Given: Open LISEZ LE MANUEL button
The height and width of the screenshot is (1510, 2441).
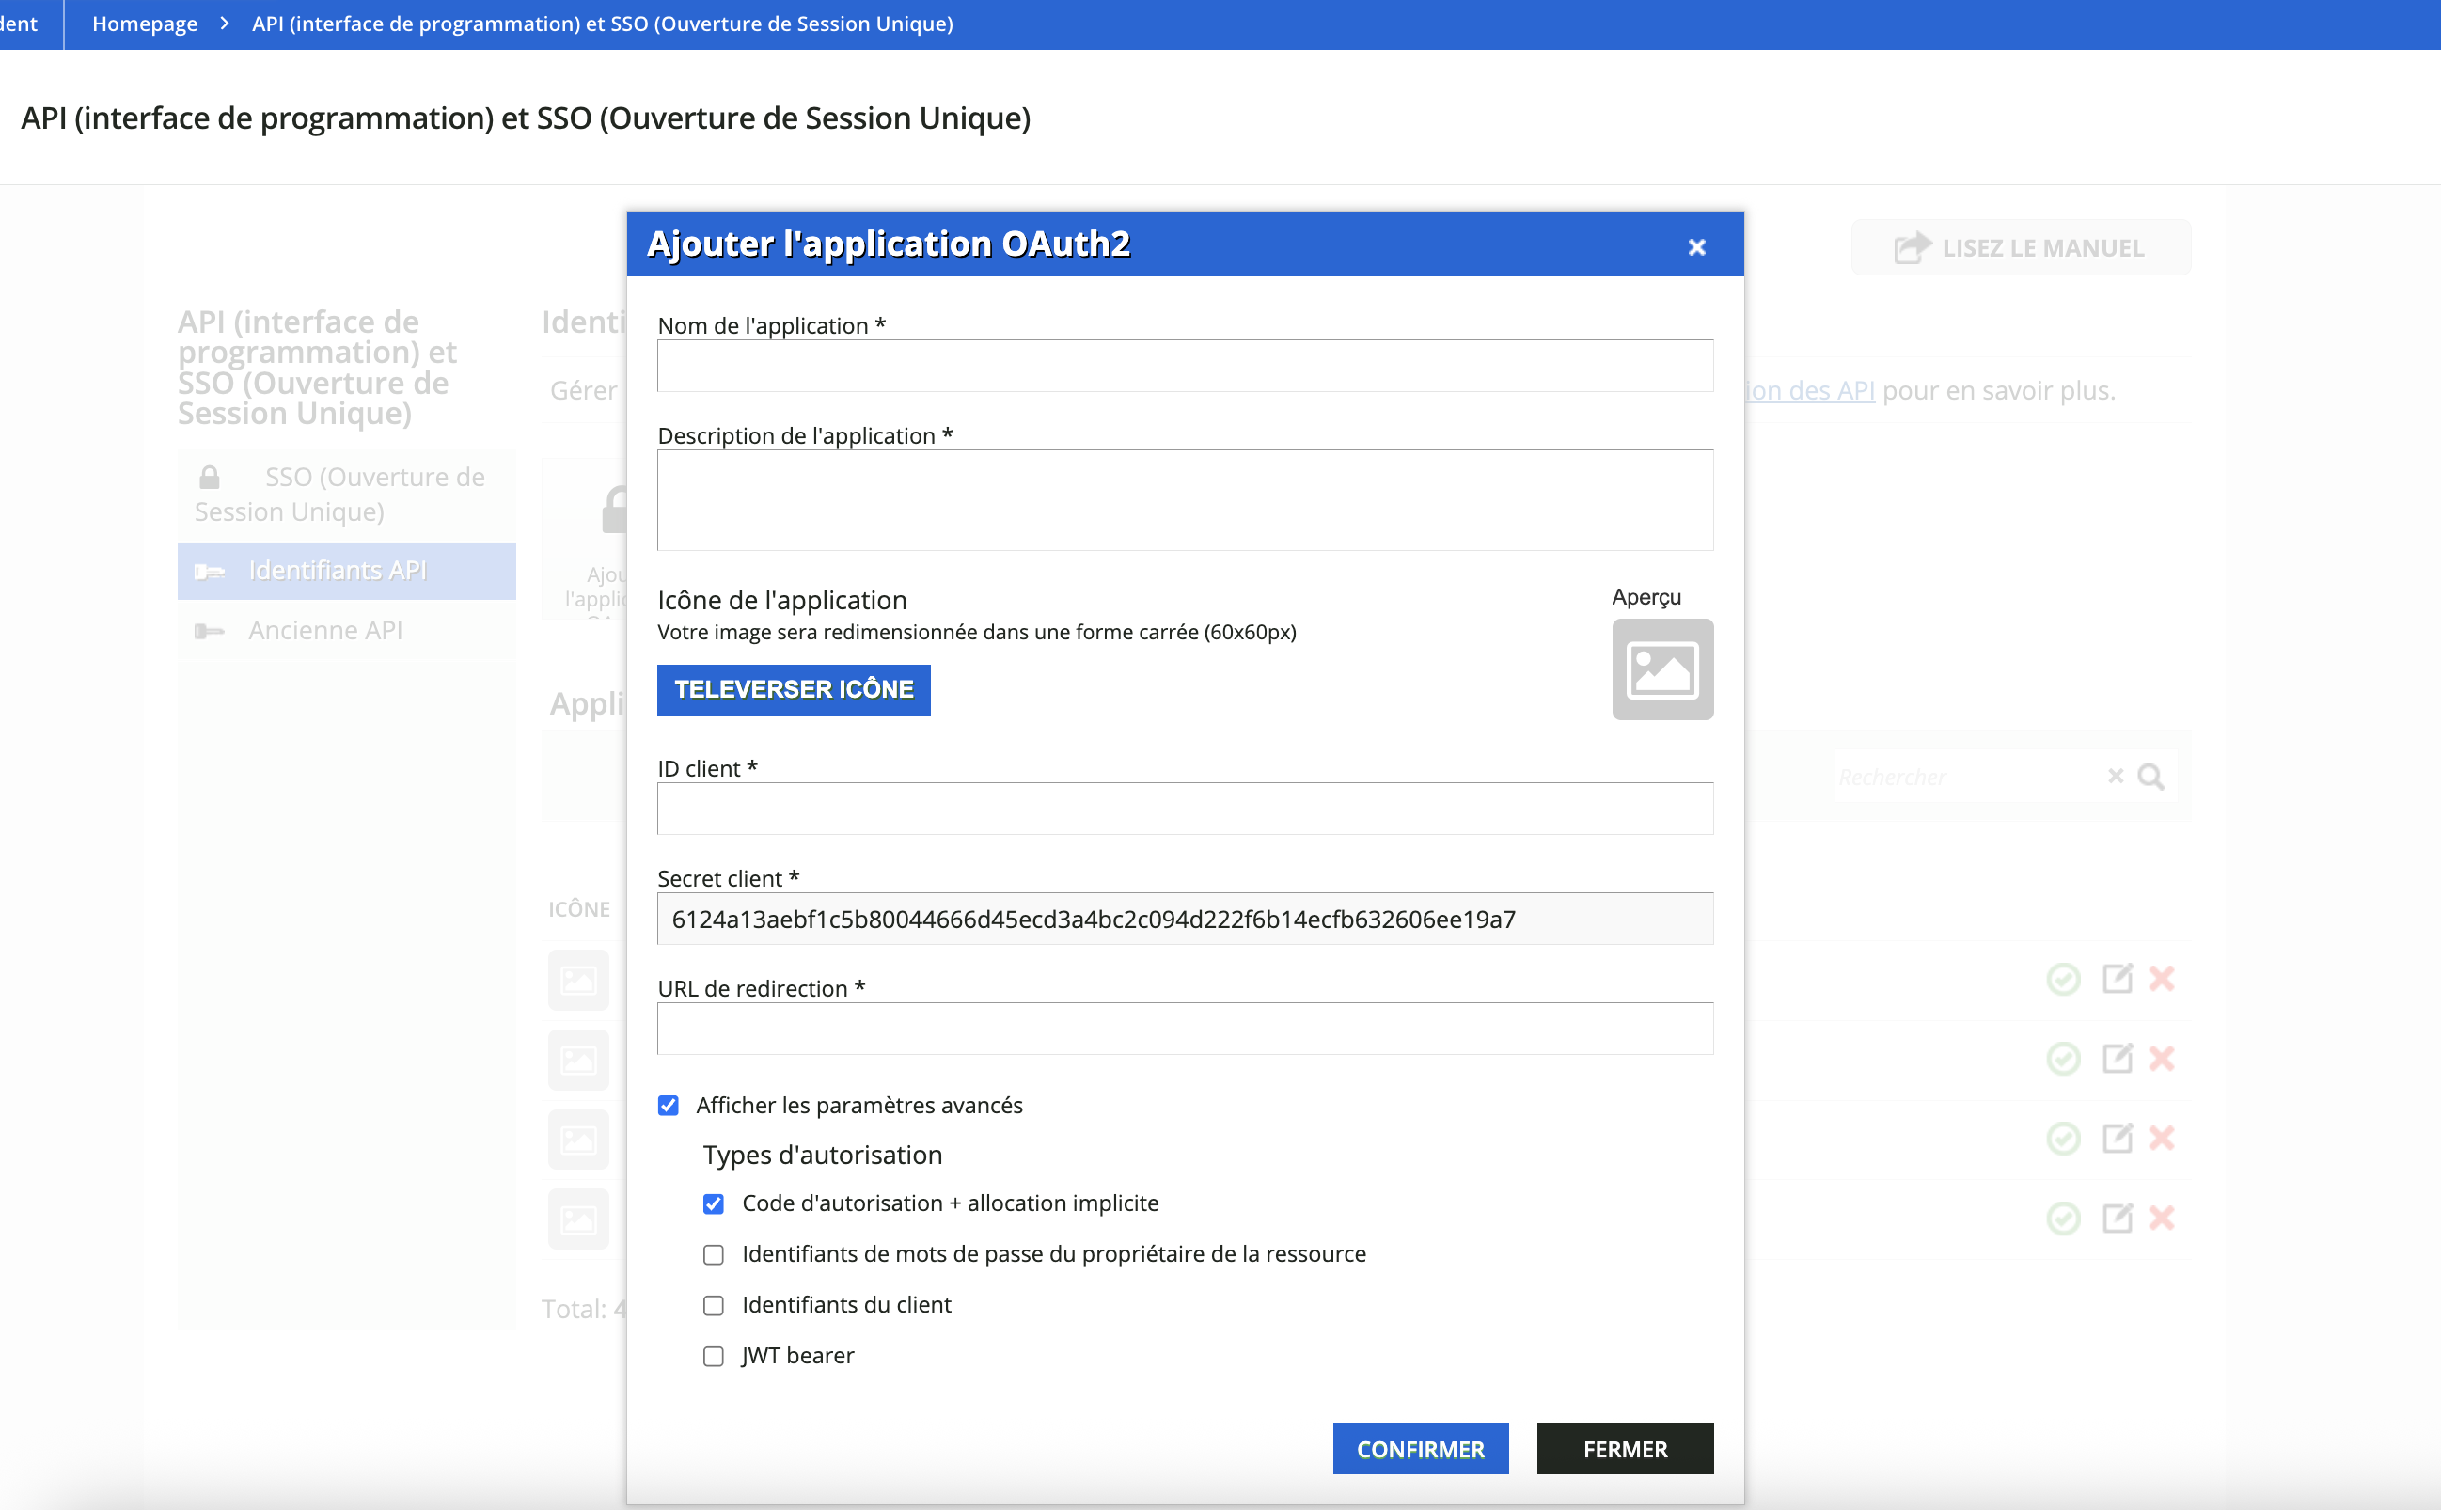Looking at the screenshot, I should [2021, 247].
